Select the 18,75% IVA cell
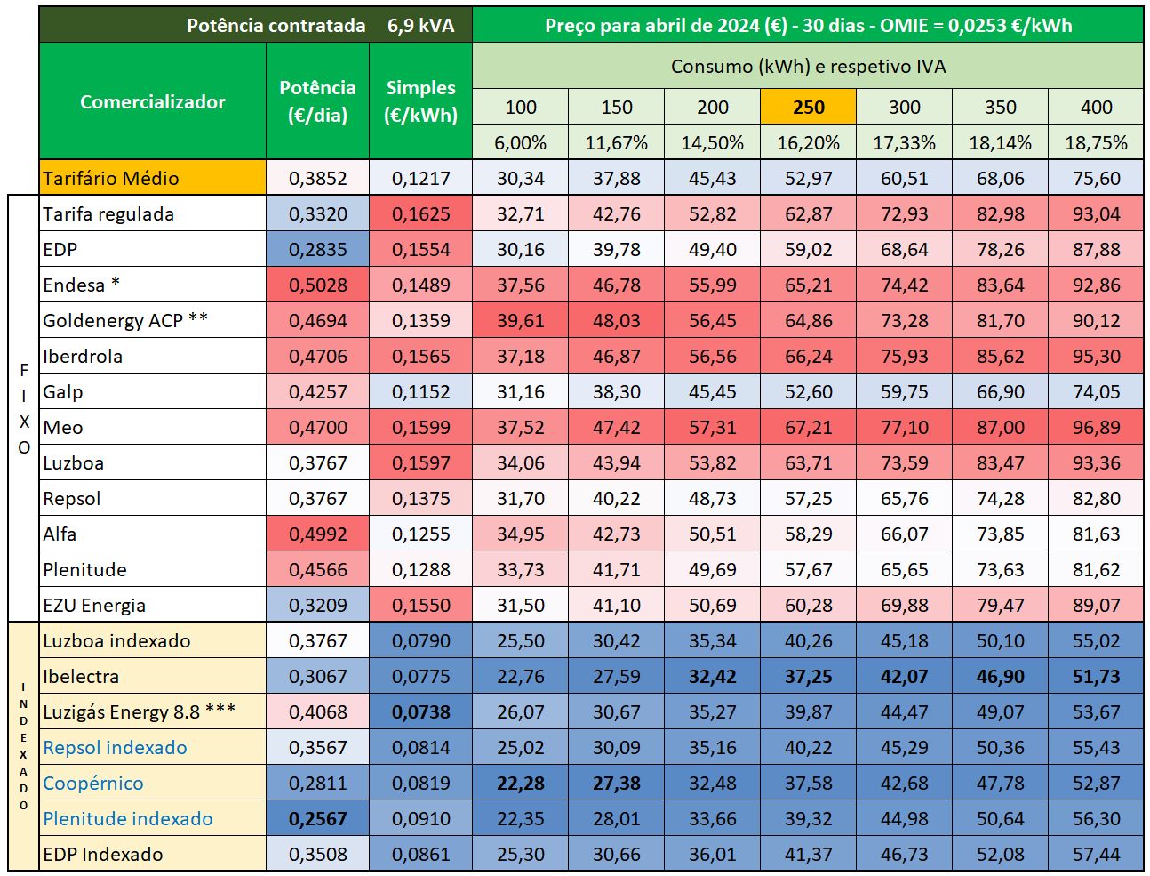The width and height of the screenshot is (1150, 876). (x=1096, y=143)
